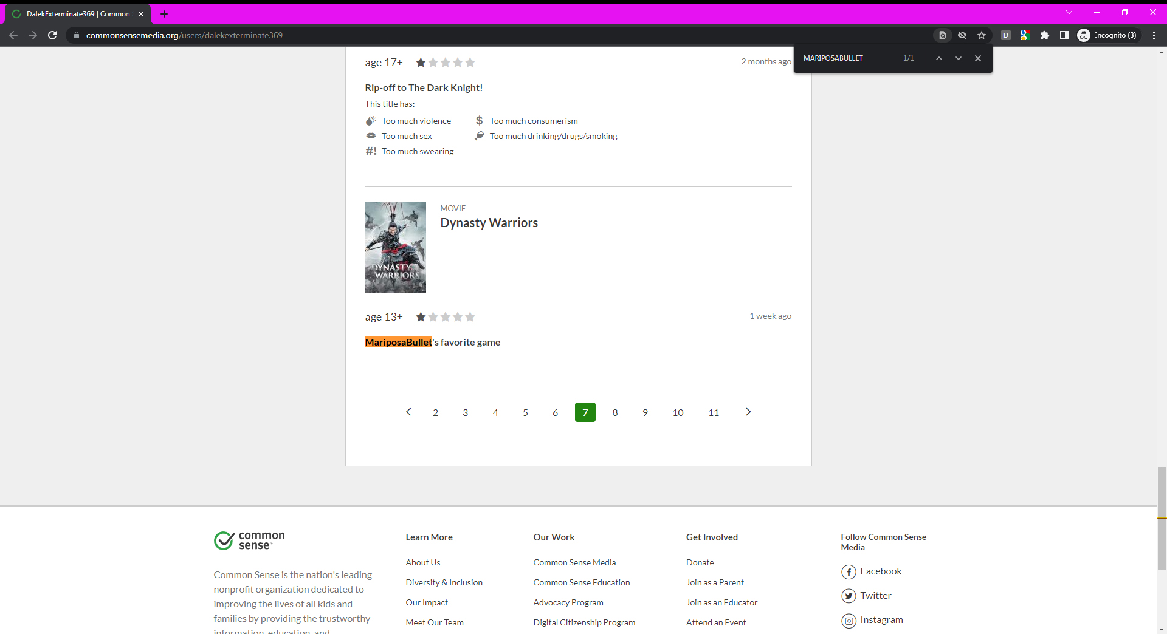Go to the next reviews page arrow

(748, 412)
